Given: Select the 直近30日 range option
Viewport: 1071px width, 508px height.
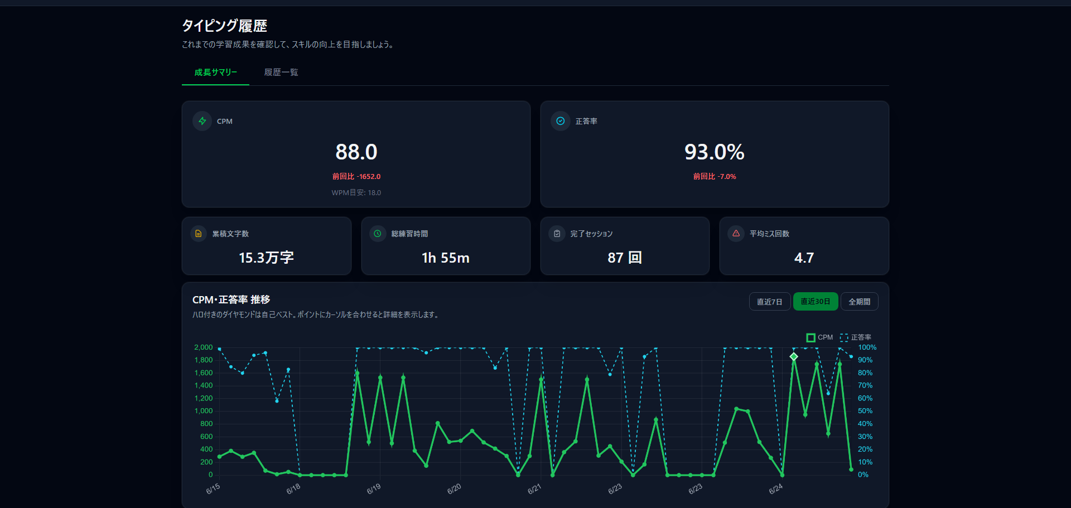Looking at the screenshot, I should [816, 302].
